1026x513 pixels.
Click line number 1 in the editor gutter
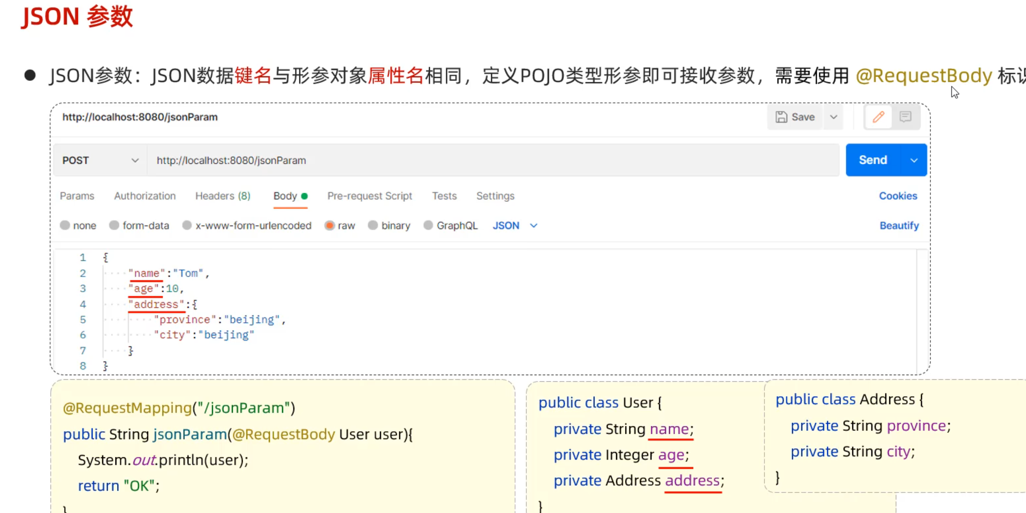point(83,258)
